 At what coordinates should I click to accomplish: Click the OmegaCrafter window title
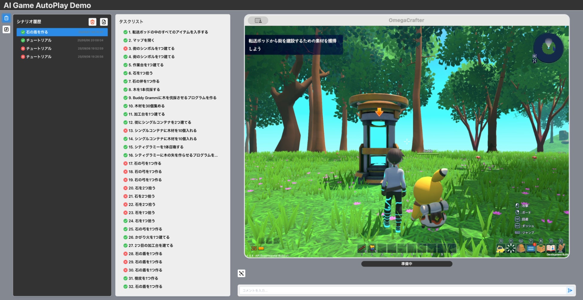coord(406,20)
